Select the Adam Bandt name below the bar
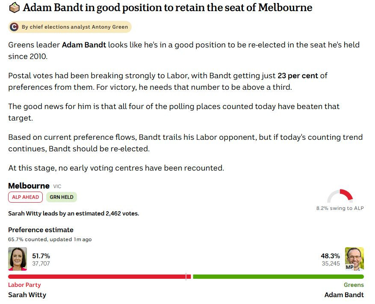Image resolution: width=375 pixels, height=304 pixels. click(344, 295)
